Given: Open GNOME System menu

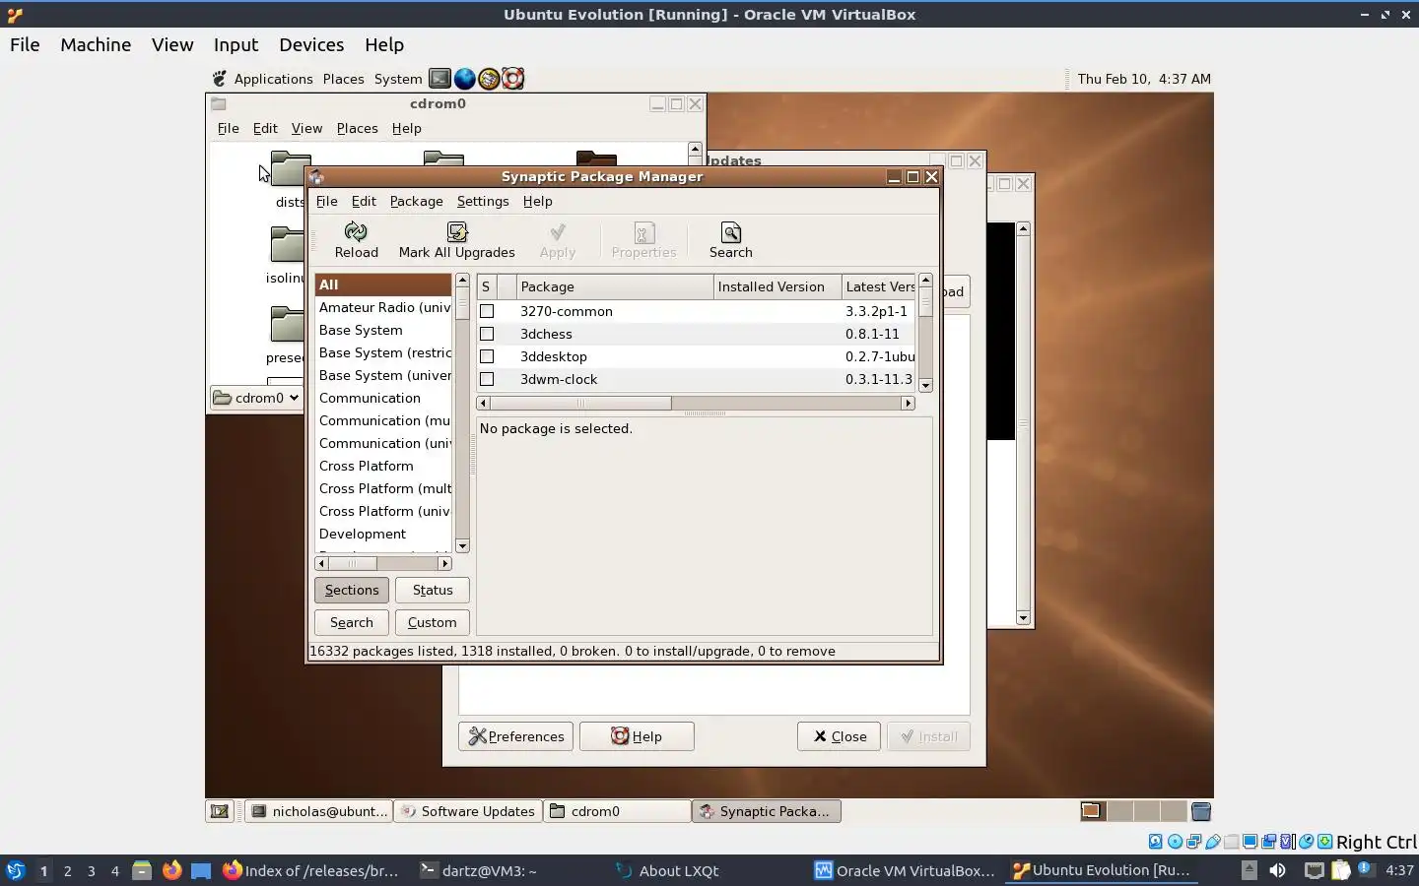Looking at the screenshot, I should click(x=398, y=79).
